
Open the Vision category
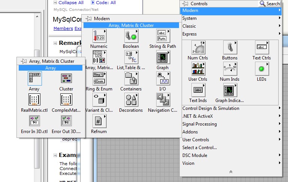[x=231, y=163]
